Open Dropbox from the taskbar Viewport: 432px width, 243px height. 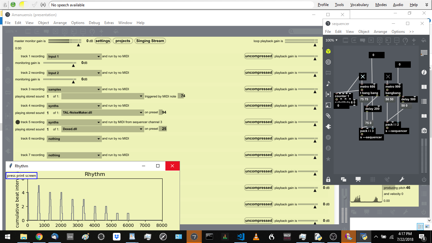(x=117, y=236)
